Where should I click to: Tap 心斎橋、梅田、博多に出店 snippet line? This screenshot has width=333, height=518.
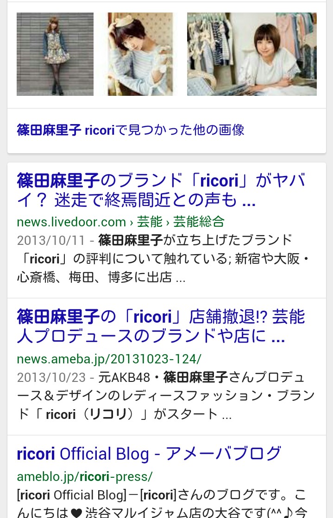click(101, 277)
